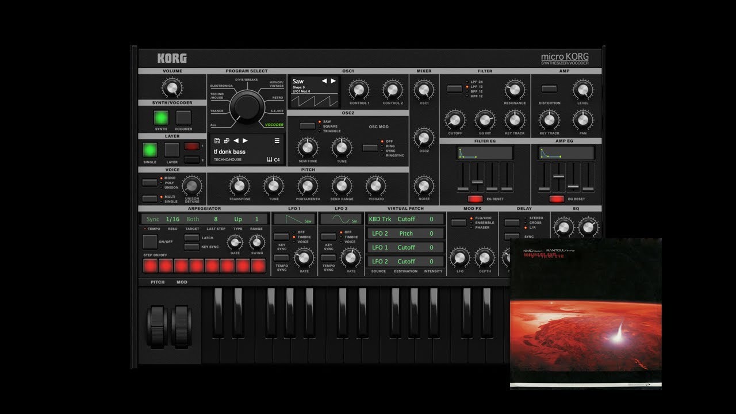Image resolution: width=736 pixels, height=414 pixels.
Task: Click the mixer Noise knob
Action: pyautogui.click(x=424, y=186)
